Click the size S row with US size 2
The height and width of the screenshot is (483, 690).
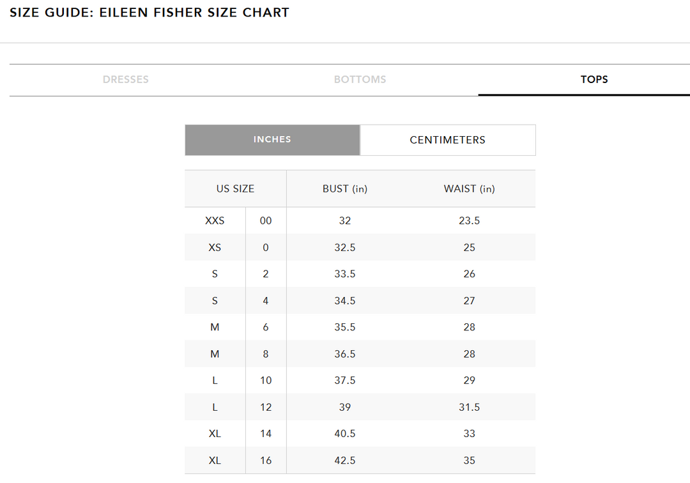[x=215, y=273]
